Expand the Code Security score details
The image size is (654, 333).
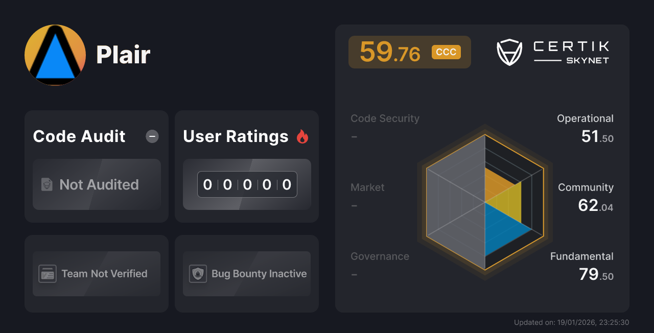(x=385, y=118)
